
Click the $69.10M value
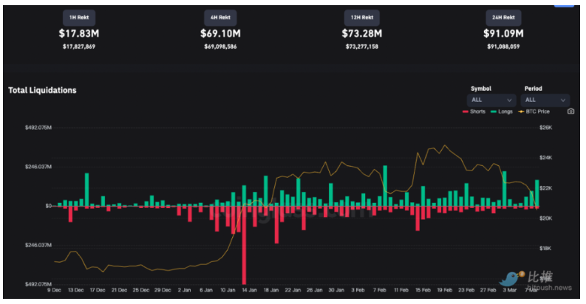pyautogui.click(x=220, y=33)
